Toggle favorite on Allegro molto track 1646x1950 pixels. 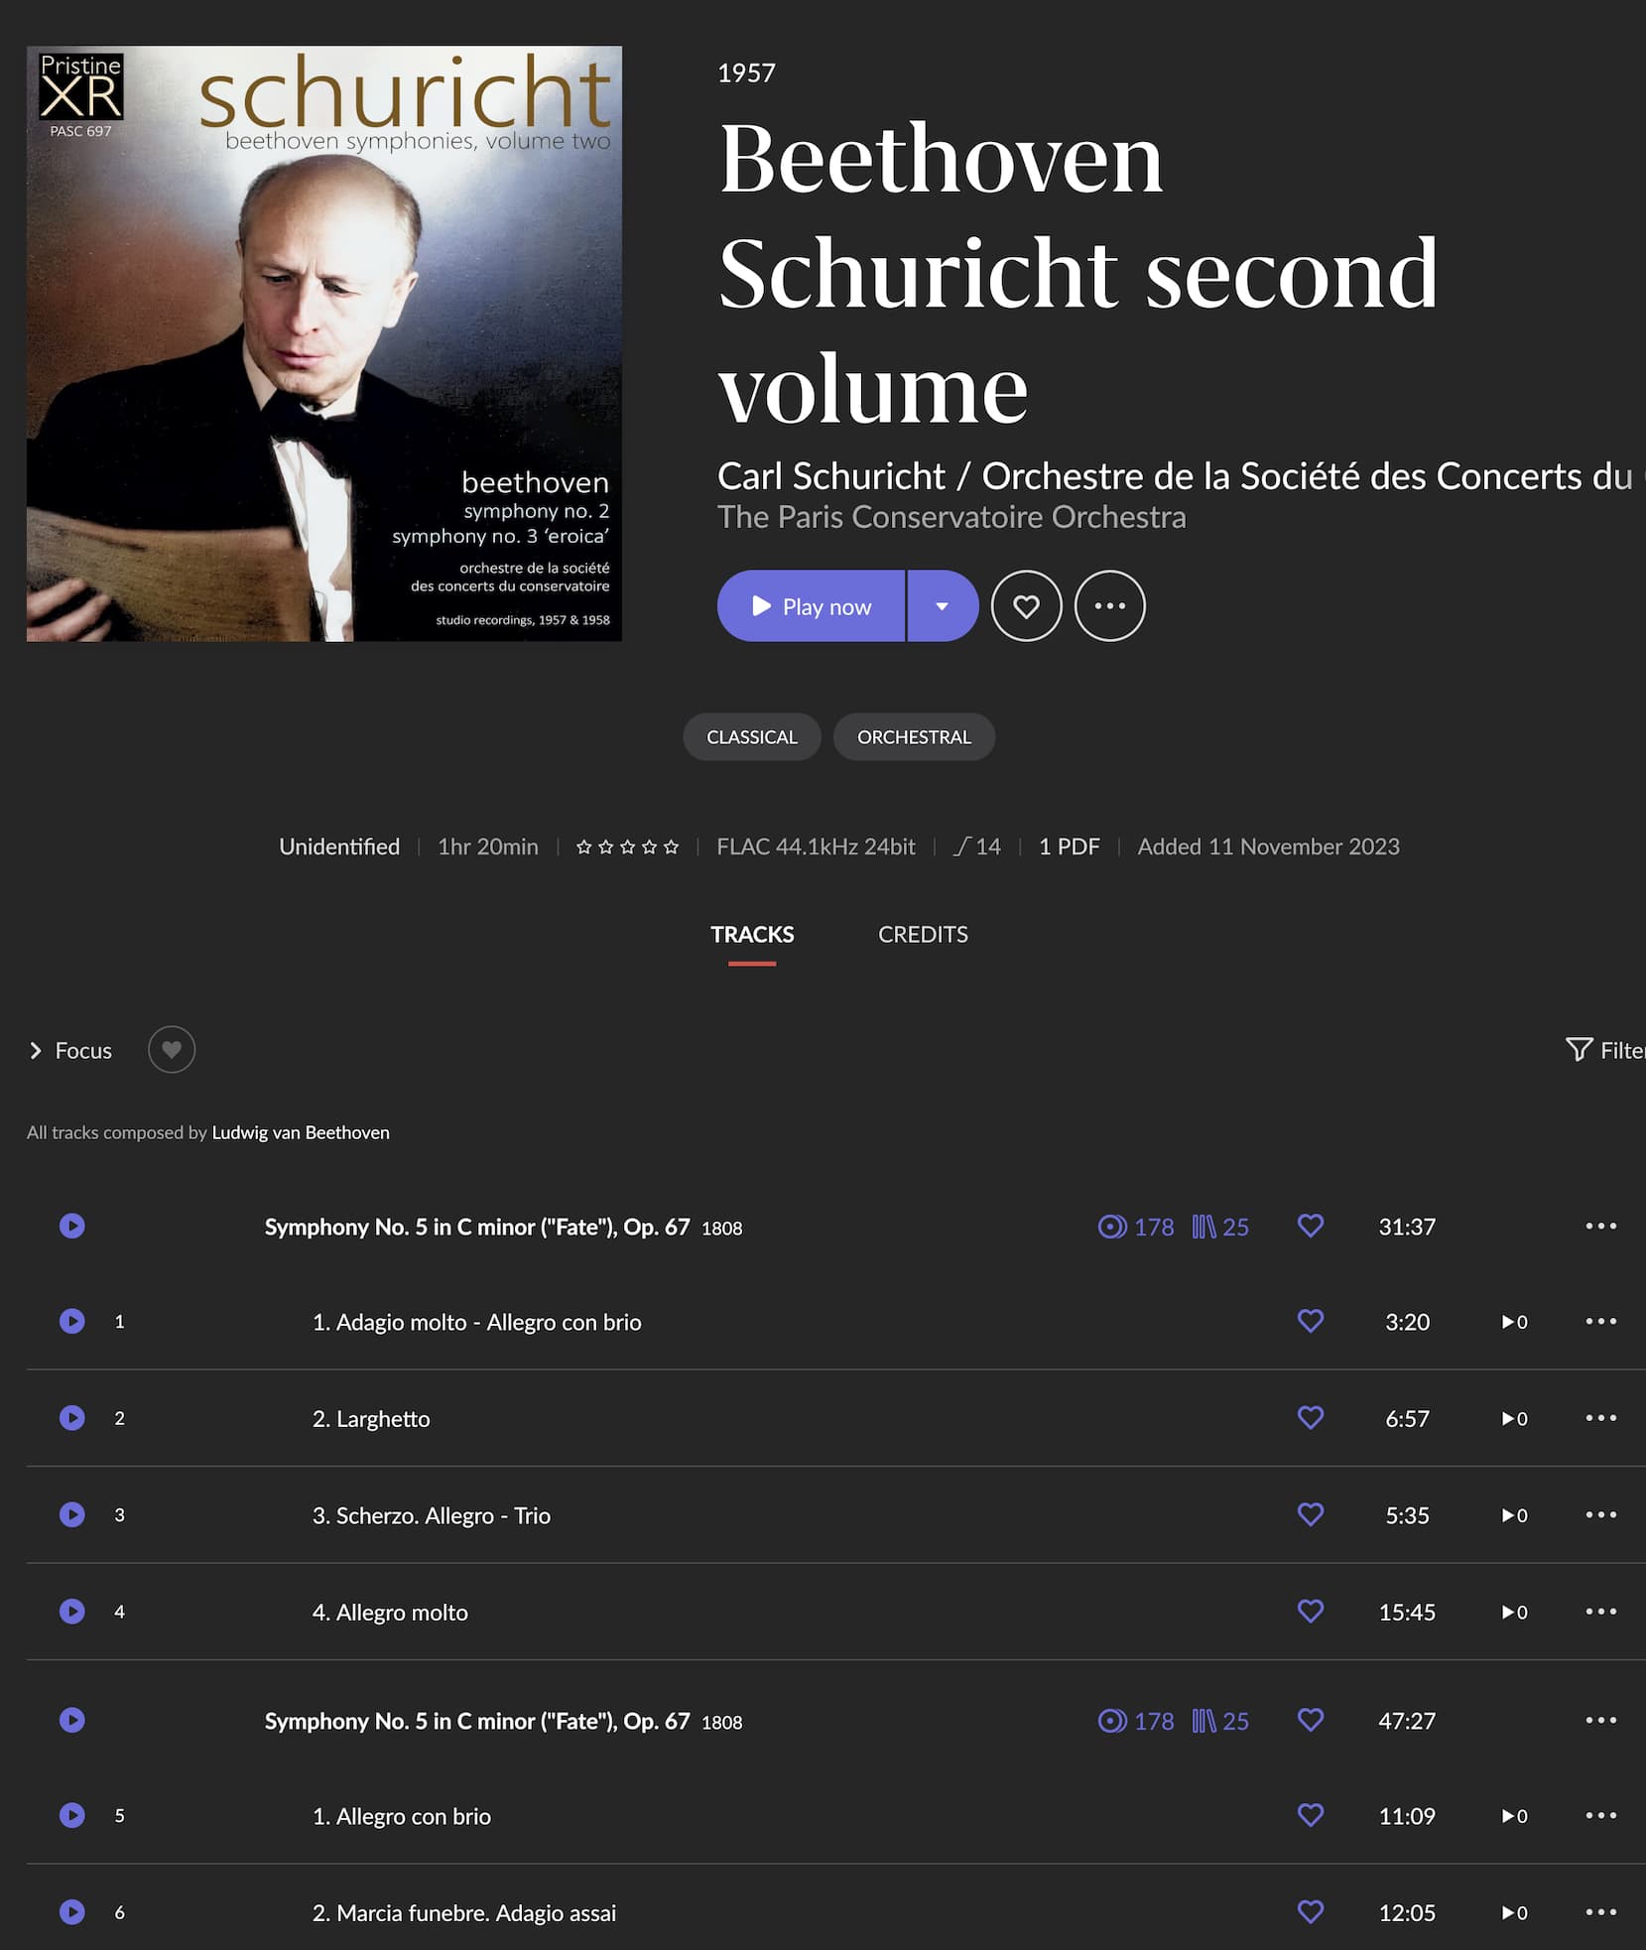[1311, 1612]
